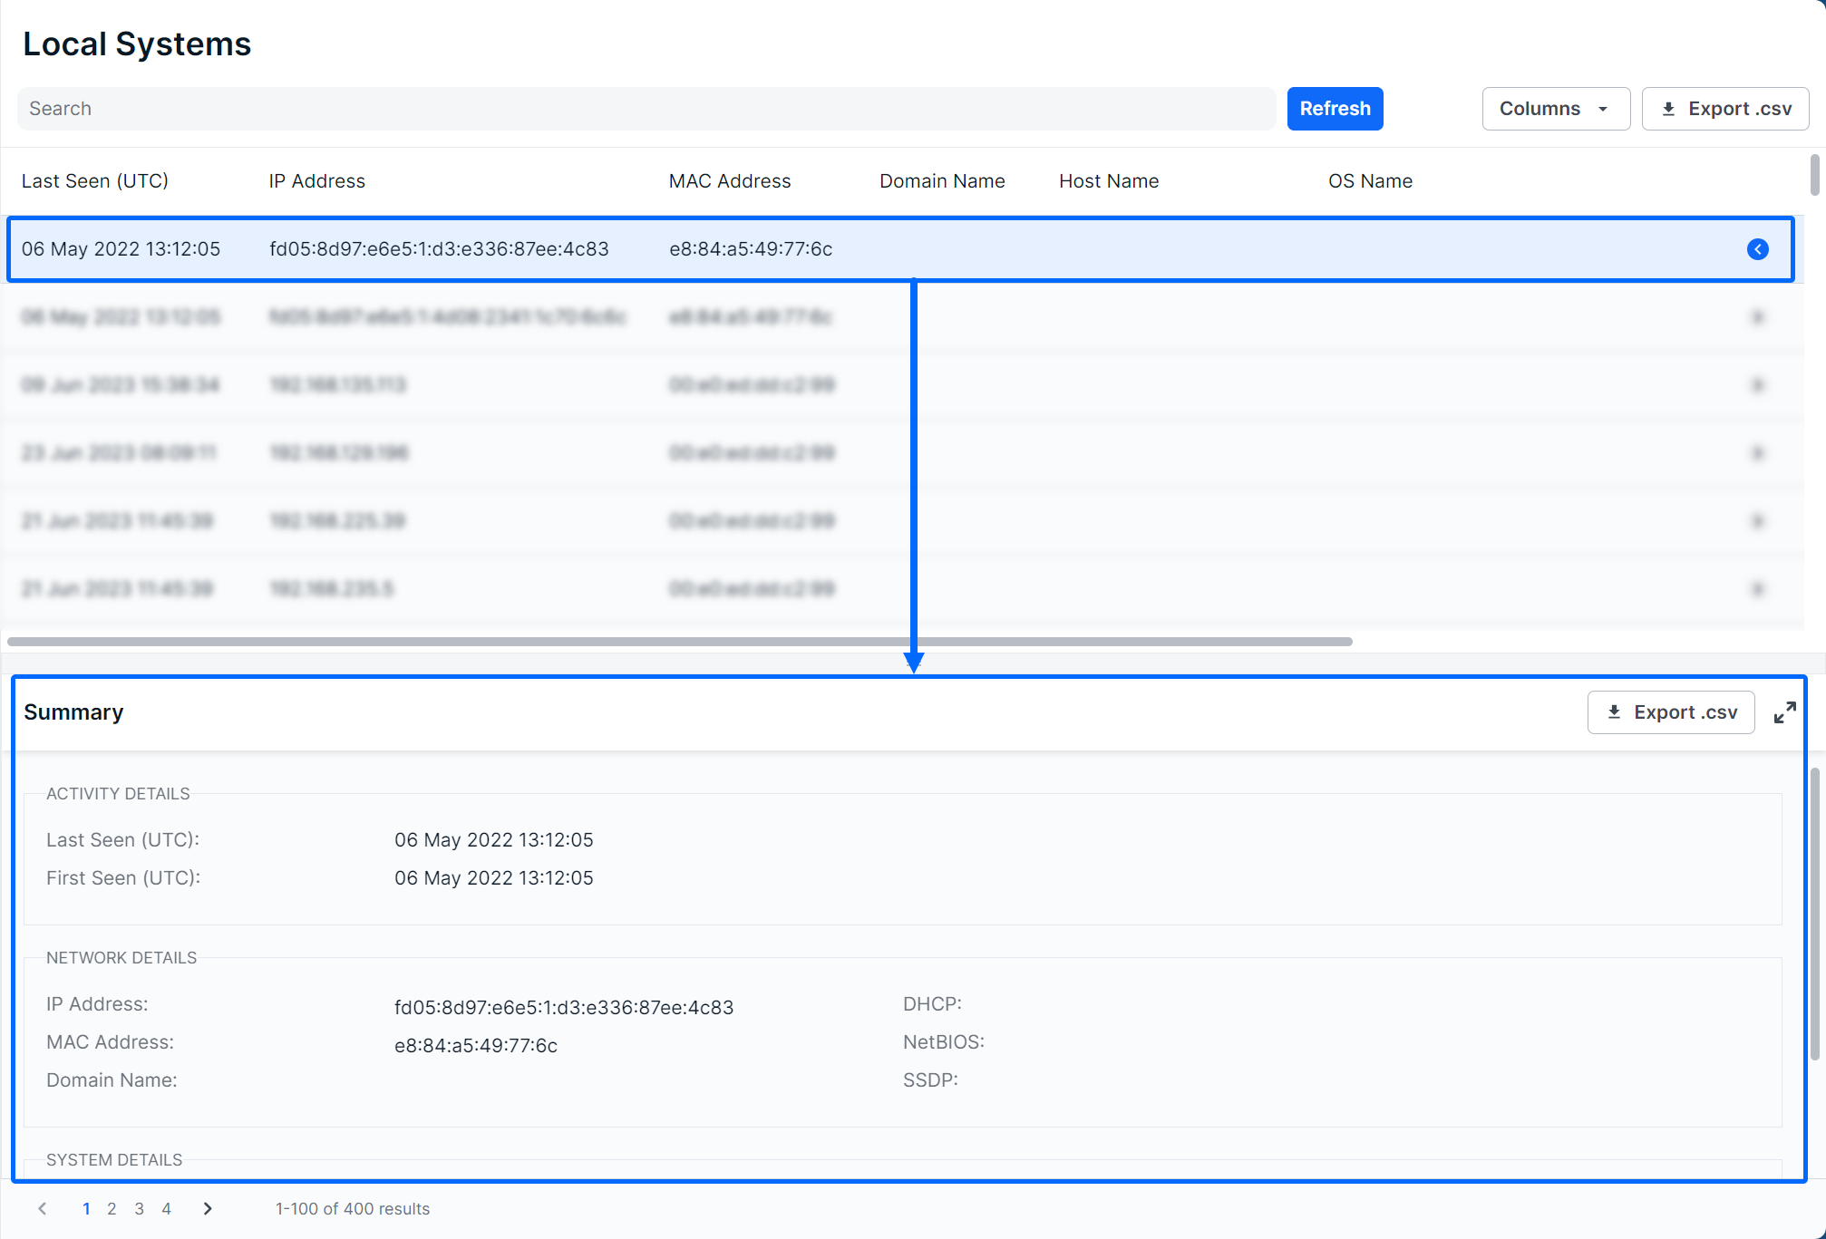
Task: Sort by IP Address column header
Action: [x=316, y=181]
